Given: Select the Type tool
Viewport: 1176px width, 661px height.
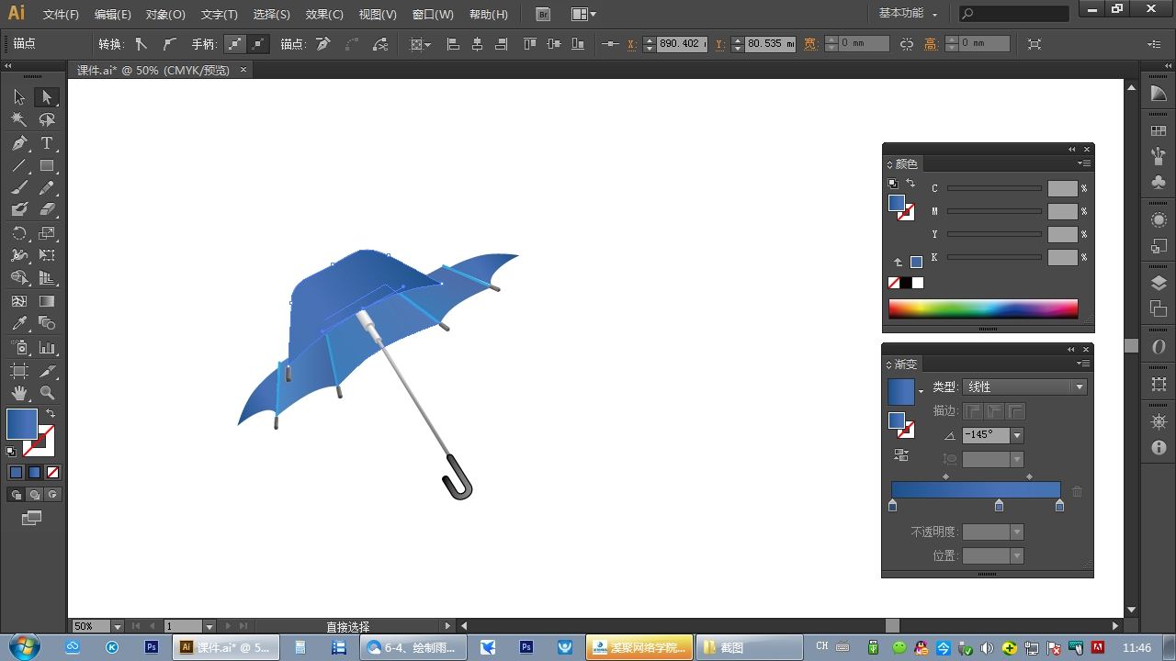Looking at the screenshot, I should [x=47, y=143].
